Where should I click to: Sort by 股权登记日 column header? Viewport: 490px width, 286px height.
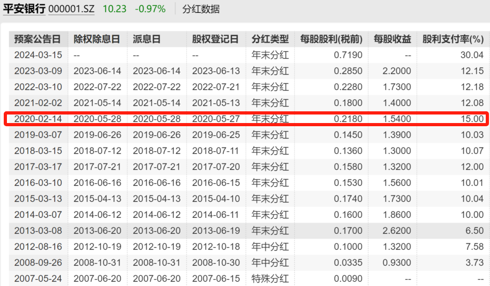pyautogui.click(x=215, y=39)
